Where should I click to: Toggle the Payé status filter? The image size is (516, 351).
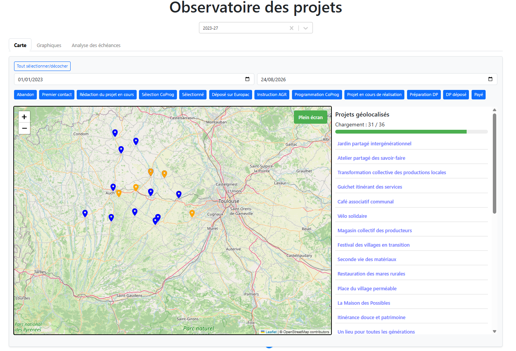(x=479, y=94)
